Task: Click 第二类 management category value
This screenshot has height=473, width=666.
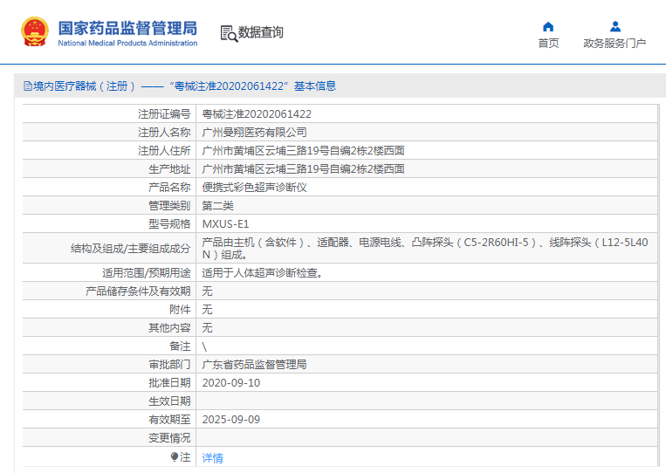Action: click(x=217, y=206)
